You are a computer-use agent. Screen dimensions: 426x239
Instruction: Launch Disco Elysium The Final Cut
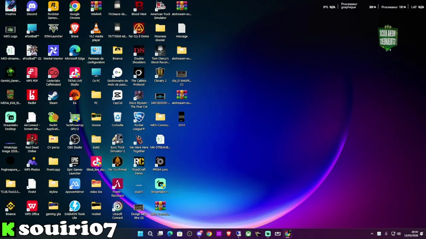pyautogui.click(x=139, y=99)
